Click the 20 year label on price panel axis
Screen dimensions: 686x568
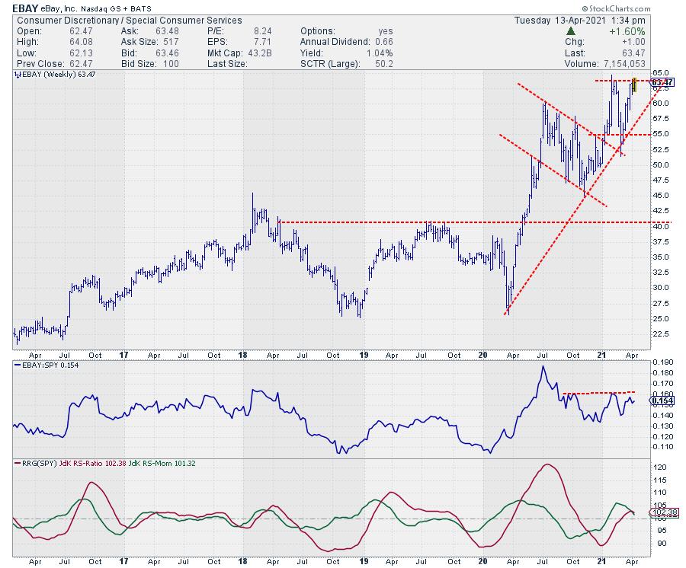pyautogui.click(x=485, y=355)
